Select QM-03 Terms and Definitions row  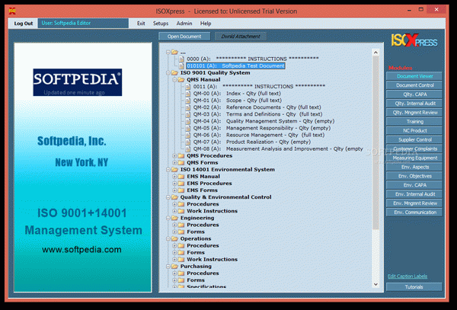(x=257, y=114)
